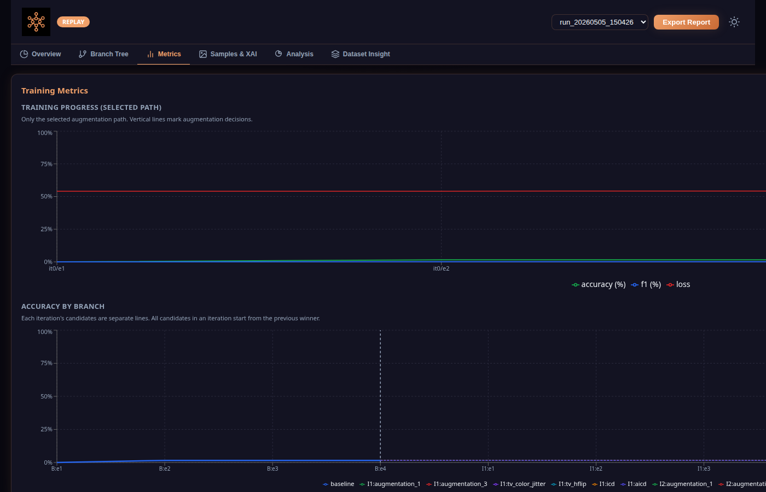
Task: Click the I1:augmentation_3 red legend marker
Action: click(x=429, y=484)
